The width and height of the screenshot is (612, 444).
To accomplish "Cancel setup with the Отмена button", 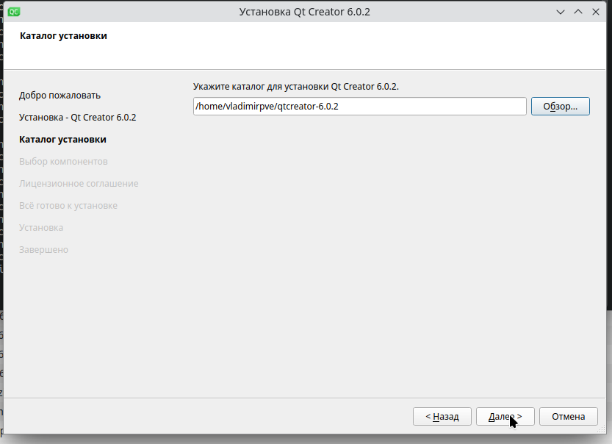I will coord(568,417).
